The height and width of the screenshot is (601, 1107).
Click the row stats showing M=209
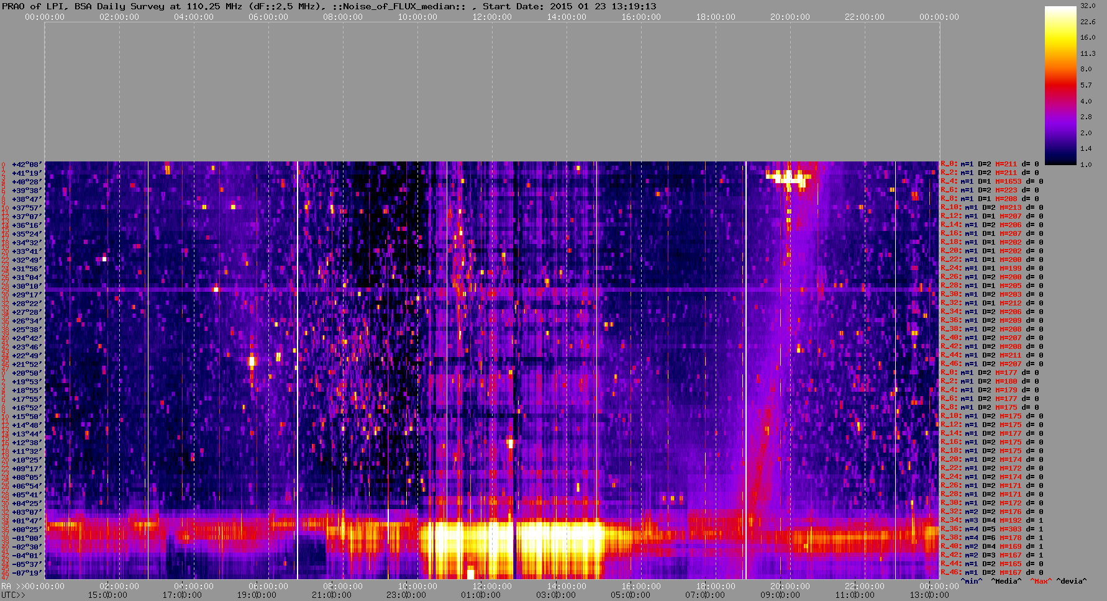click(992, 321)
